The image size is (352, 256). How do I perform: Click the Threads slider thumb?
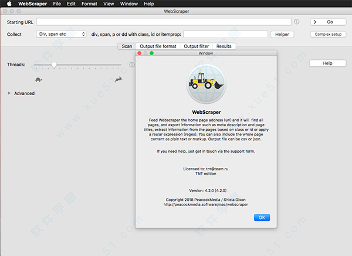pyautogui.click(x=54, y=65)
